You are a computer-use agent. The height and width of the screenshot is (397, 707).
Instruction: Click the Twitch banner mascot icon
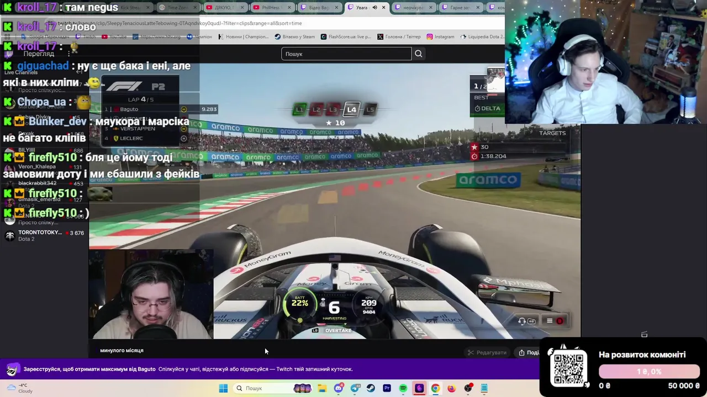point(12,369)
